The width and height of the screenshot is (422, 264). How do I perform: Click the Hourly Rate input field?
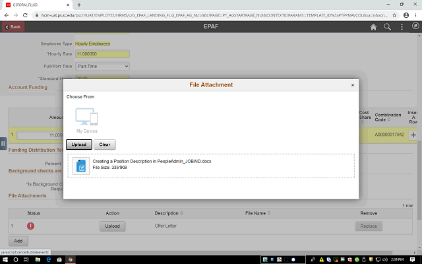[x=102, y=54]
